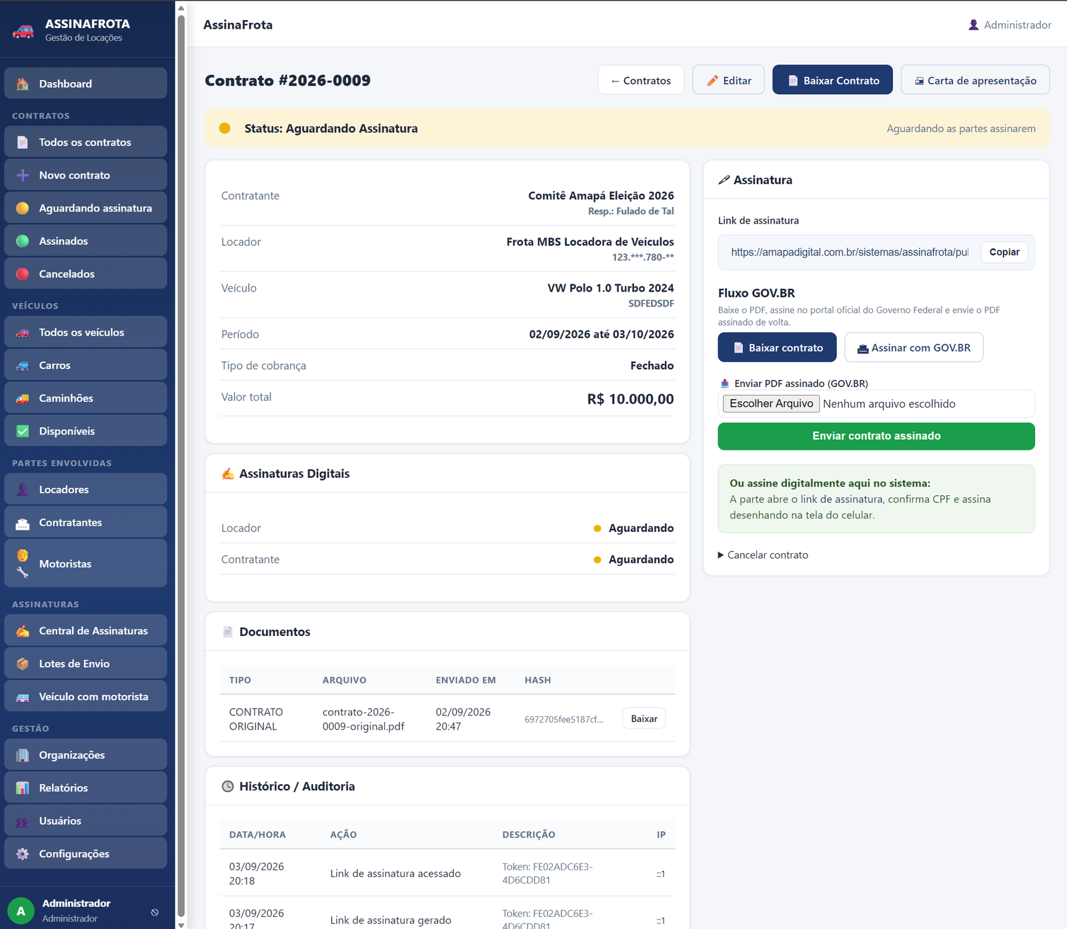The width and height of the screenshot is (1067, 929).
Task: Click the logout icon beside Administrador
Action: pyautogui.click(x=155, y=912)
